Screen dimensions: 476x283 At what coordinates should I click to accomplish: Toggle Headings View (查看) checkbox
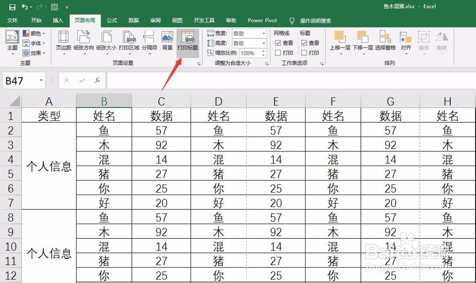pyautogui.click(x=304, y=43)
